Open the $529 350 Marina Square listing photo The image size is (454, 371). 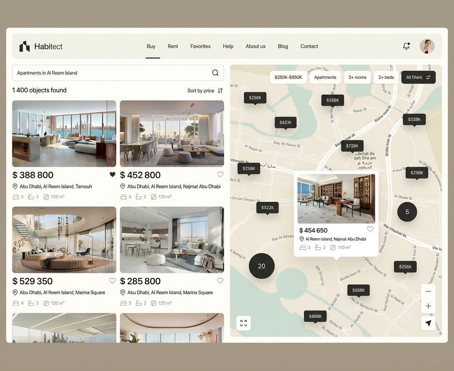pyautogui.click(x=64, y=239)
